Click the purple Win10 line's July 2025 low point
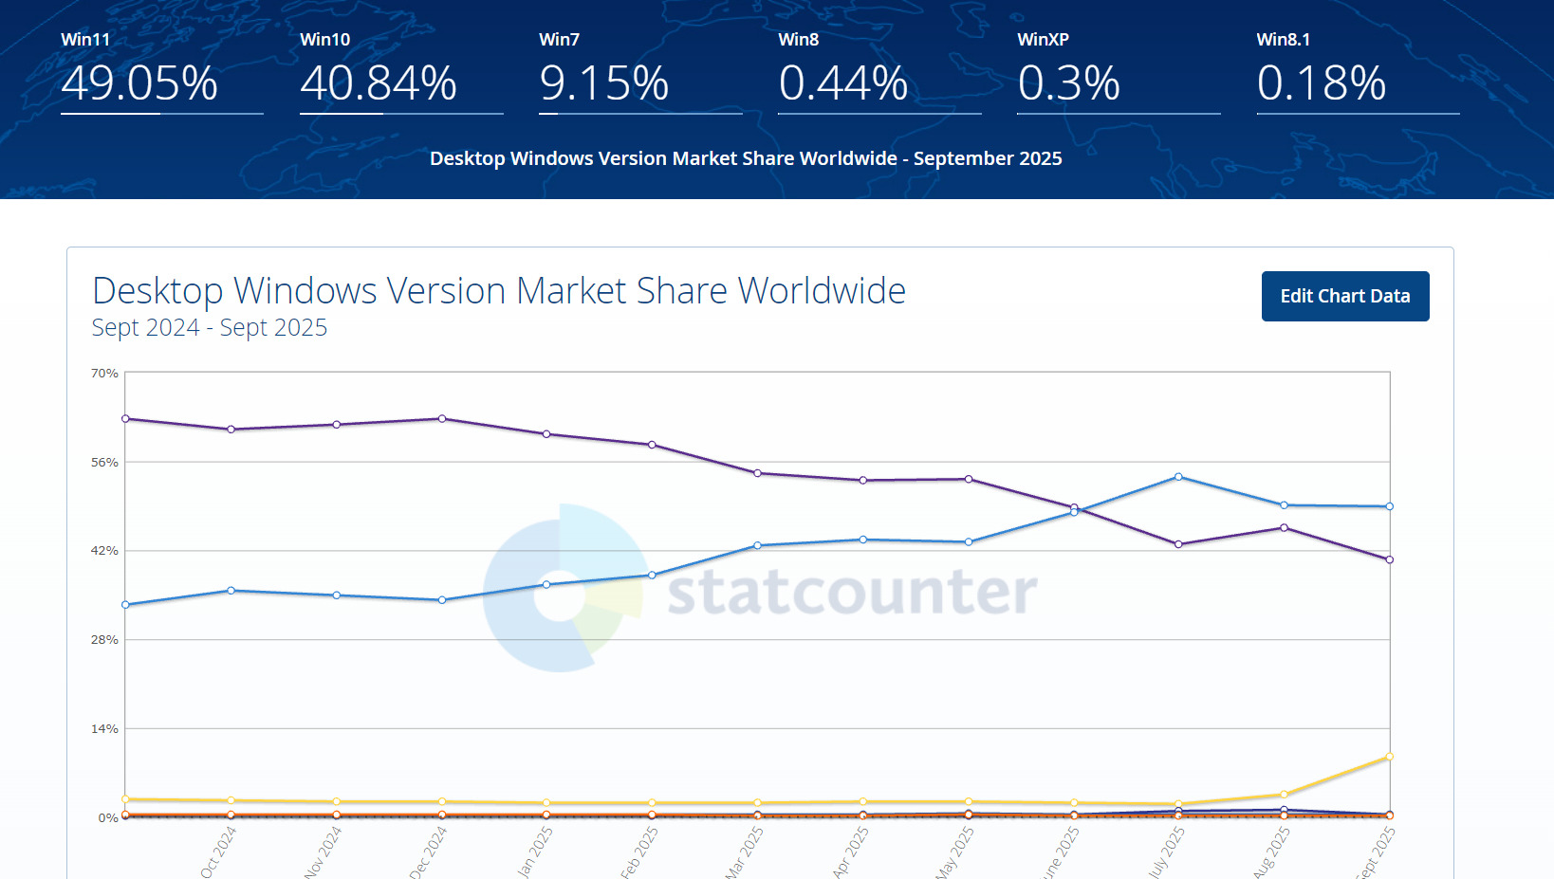The image size is (1554, 879). [x=1178, y=544]
